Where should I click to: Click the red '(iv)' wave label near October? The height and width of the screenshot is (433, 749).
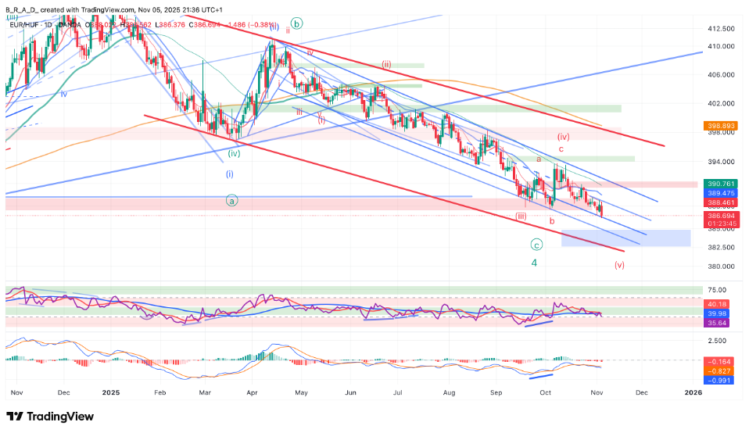[x=563, y=136]
